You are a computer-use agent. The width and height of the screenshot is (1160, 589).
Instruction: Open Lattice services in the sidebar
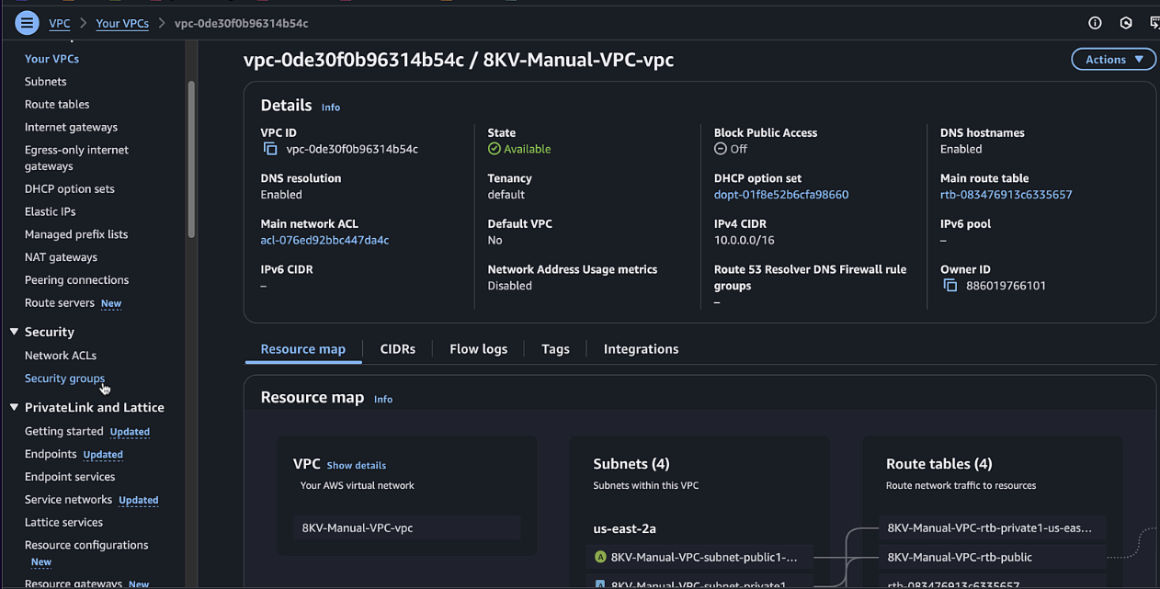point(63,523)
